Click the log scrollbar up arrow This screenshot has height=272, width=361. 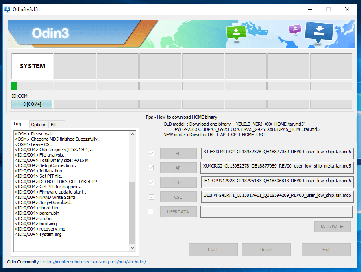coord(132,134)
